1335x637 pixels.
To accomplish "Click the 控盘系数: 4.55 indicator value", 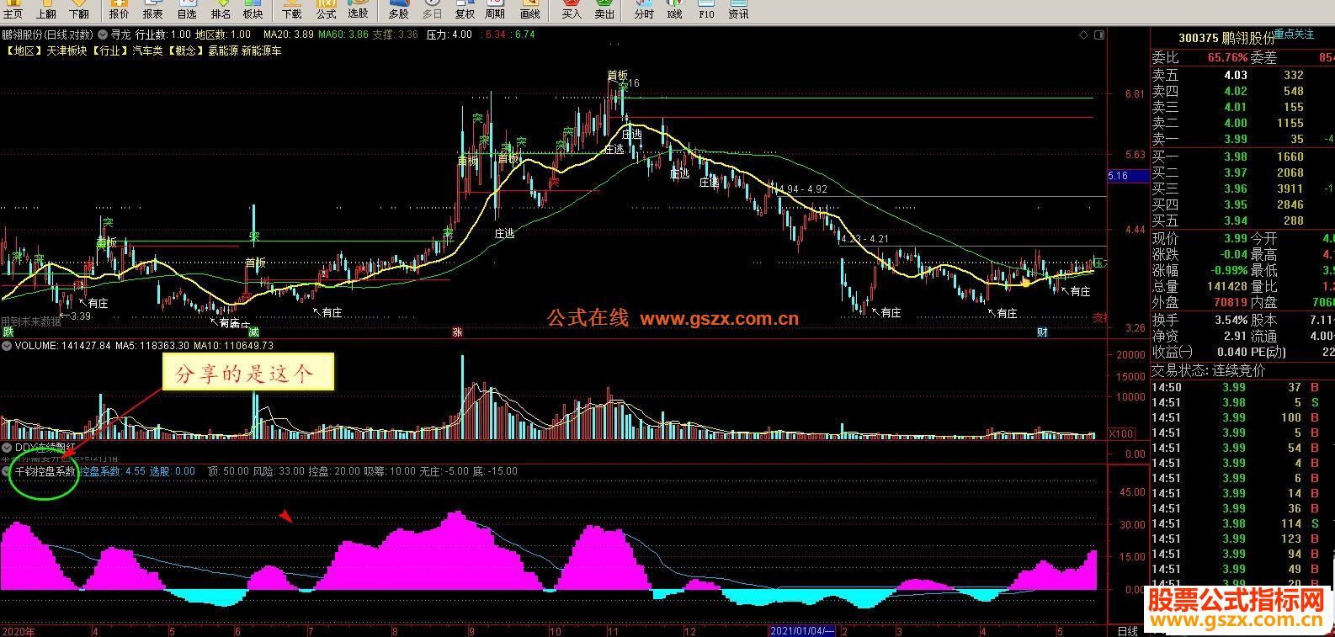I will point(112,472).
